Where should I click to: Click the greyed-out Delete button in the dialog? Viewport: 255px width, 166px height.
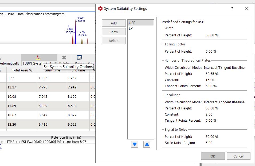tap(114, 41)
